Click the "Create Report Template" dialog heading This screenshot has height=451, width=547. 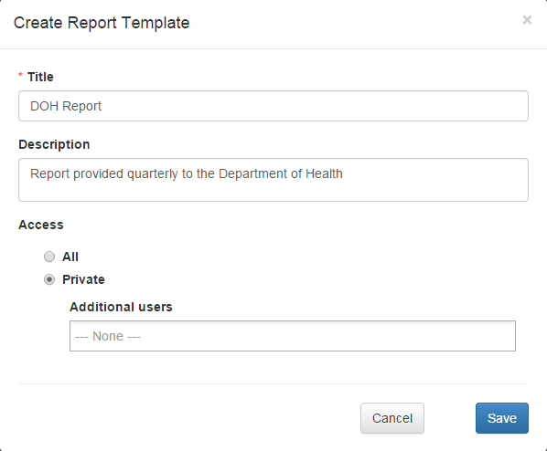pos(102,23)
